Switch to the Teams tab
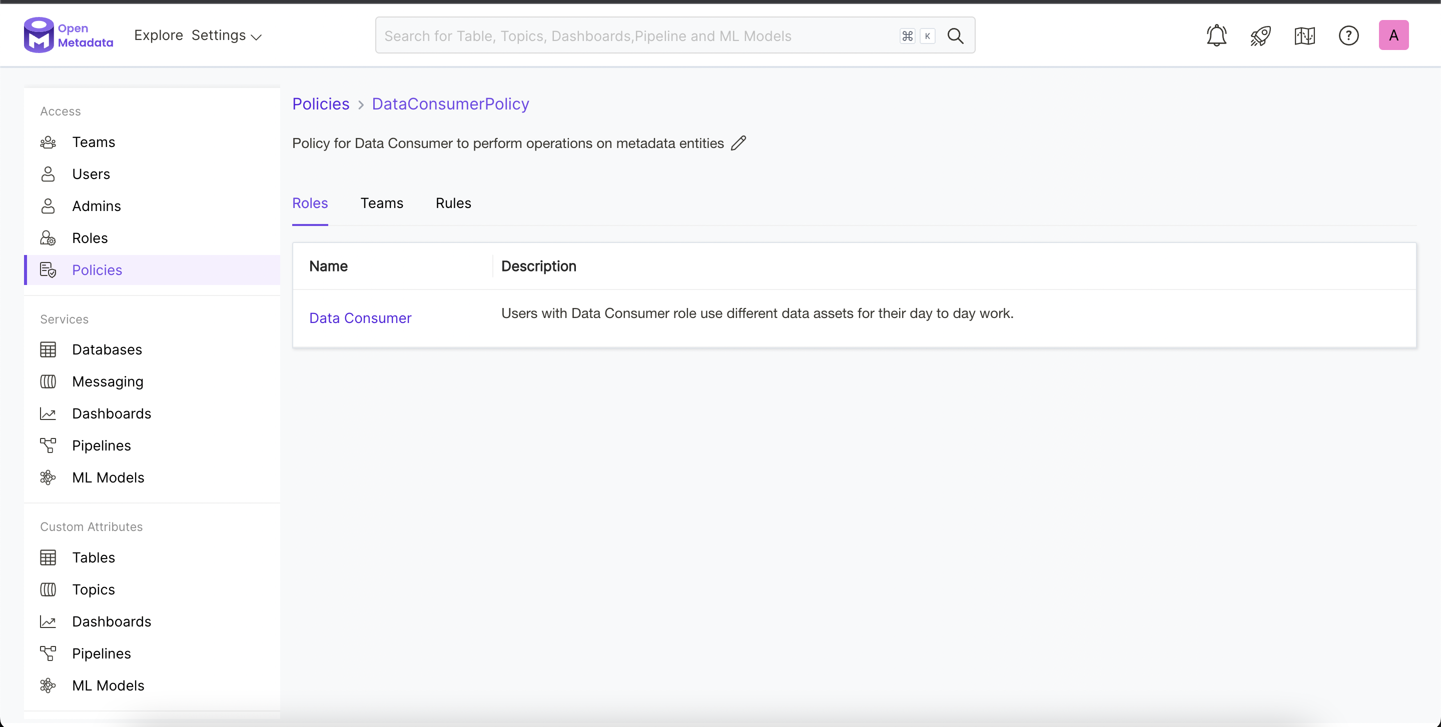The image size is (1441, 727). tap(381, 203)
